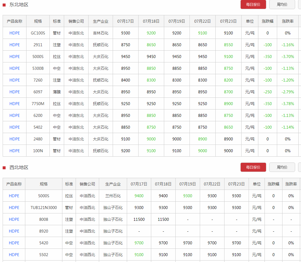The image size is (301, 262).
Task: Open HDPE link in 8008 row
Action: (14, 219)
